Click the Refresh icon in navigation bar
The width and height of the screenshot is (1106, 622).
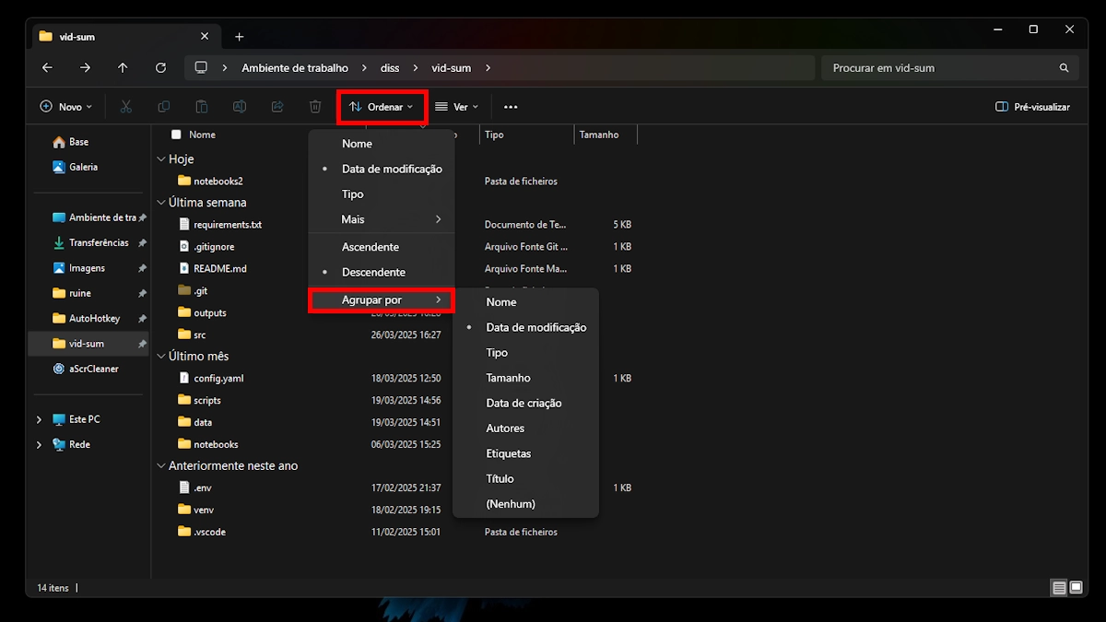[160, 68]
